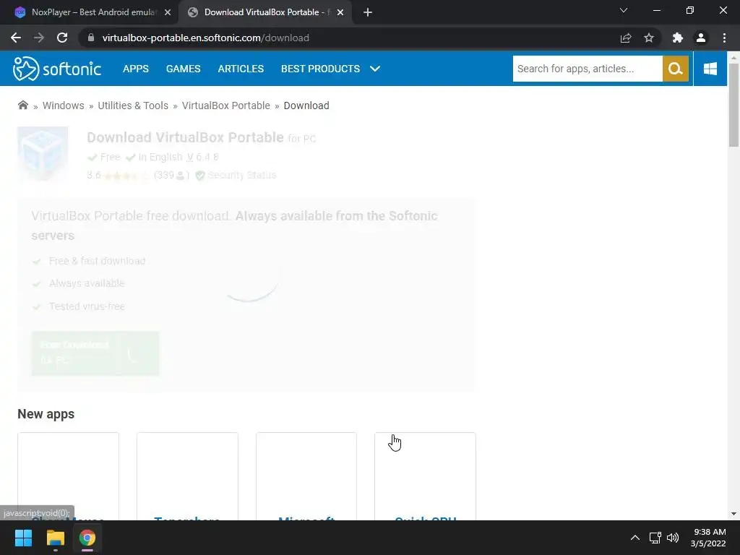The width and height of the screenshot is (740, 555).
Task: Click the share page icon
Action: [x=626, y=38]
